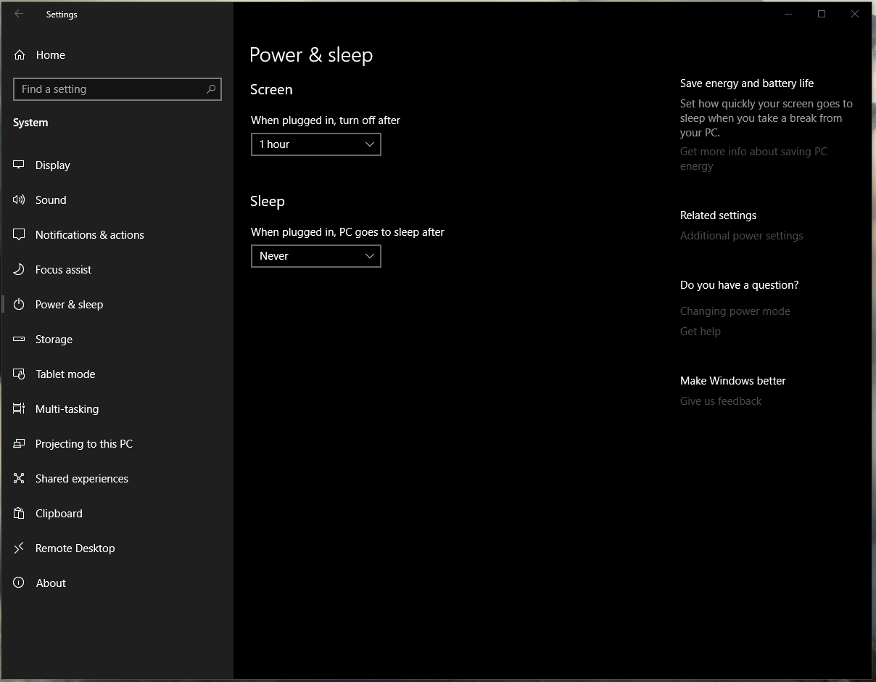Click Give us feedback link
876x682 pixels.
[721, 401]
